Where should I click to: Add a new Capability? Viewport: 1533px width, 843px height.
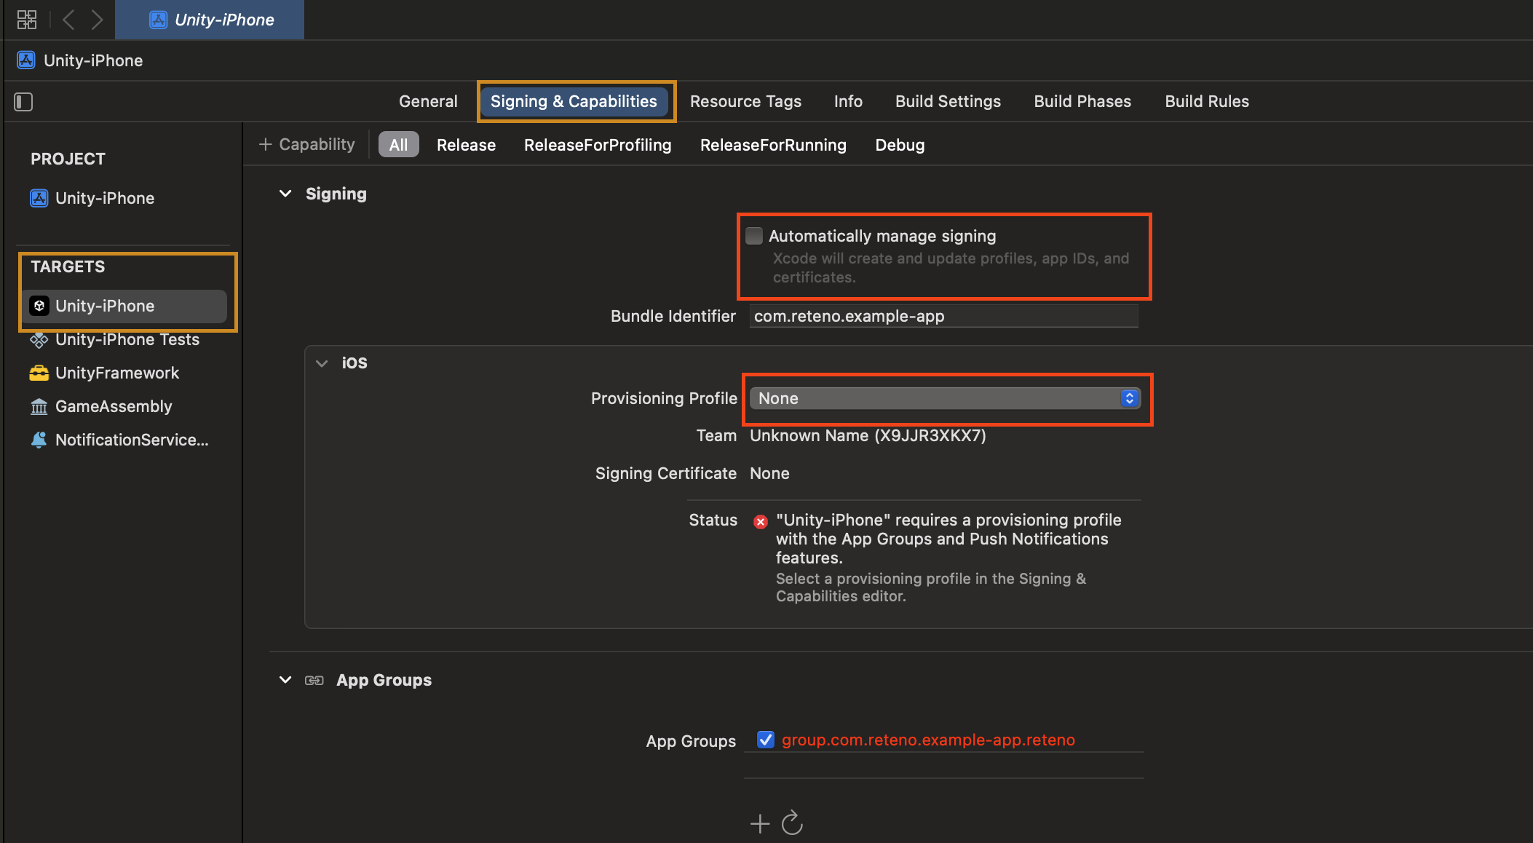pos(306,144)
